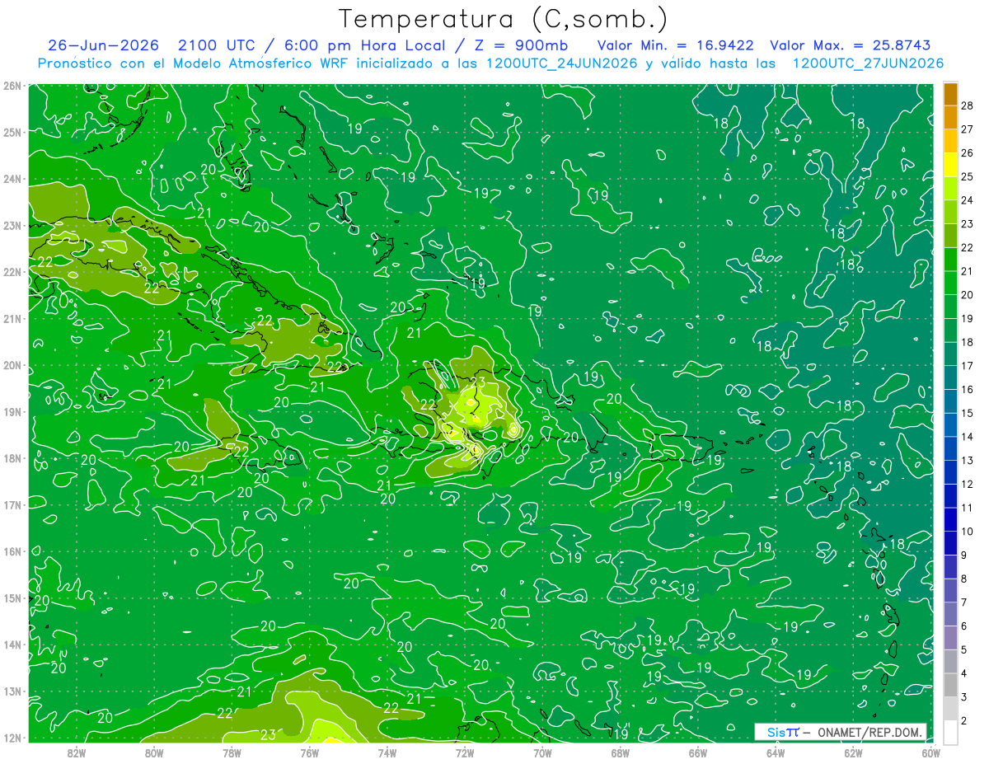Click the colorbar scale label 15
Screen dimensions: 989x764
pos(968,413)
